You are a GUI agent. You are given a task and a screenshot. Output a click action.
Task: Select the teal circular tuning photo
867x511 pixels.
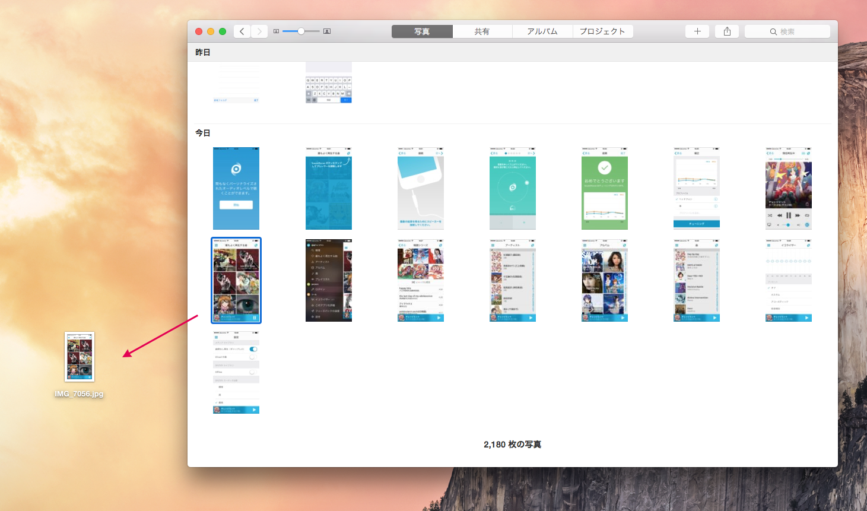513,189
